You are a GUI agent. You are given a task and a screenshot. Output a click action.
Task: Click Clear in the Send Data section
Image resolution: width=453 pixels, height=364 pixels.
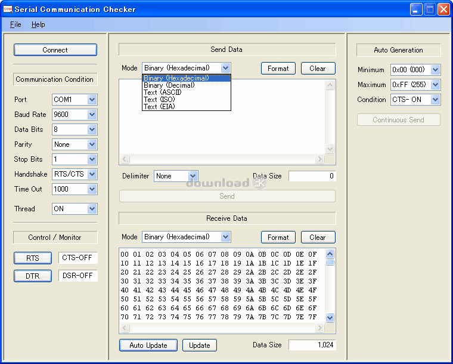tap(318, 69)
